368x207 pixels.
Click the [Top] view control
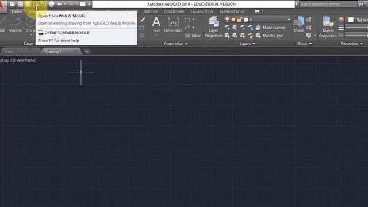point(5,60)
